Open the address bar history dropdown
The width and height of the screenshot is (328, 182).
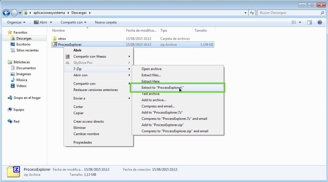coord(245,13)
